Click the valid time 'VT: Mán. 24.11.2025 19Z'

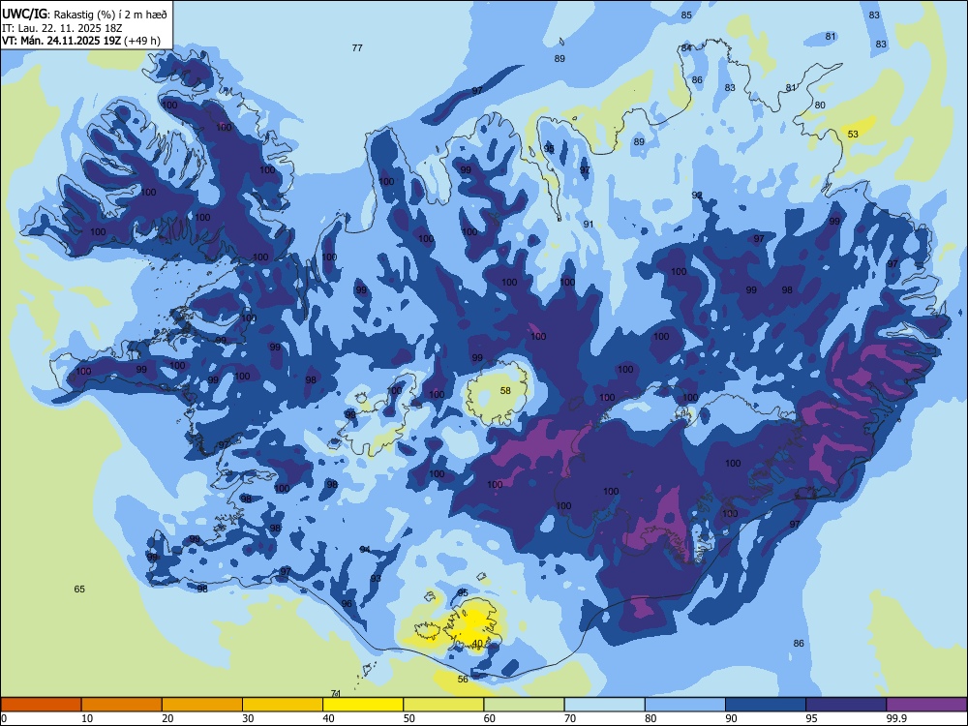(61, 41)
